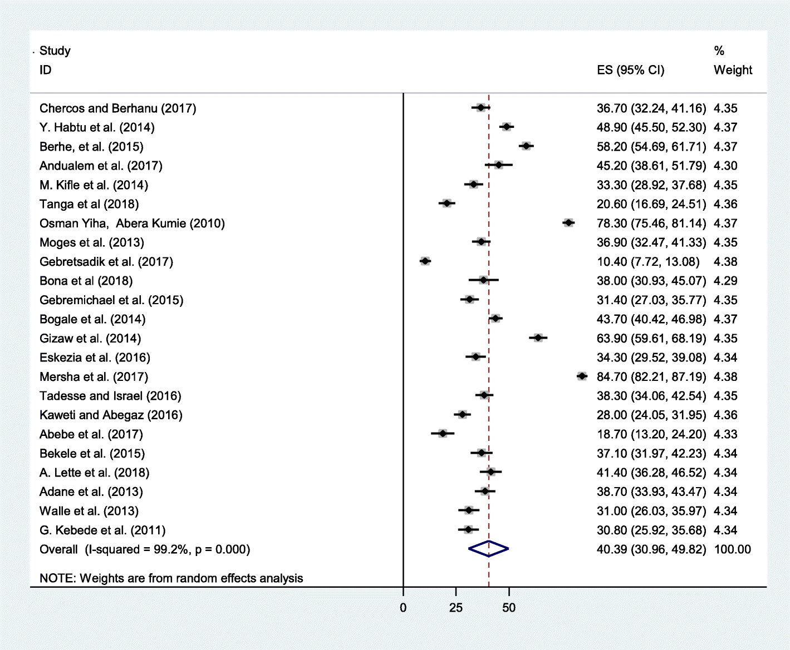Click "G. Kebede et al. (2011)" study name

[x=102, y=530]
